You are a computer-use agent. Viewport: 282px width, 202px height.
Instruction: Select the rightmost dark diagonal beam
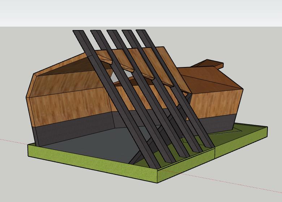(175, 89)
